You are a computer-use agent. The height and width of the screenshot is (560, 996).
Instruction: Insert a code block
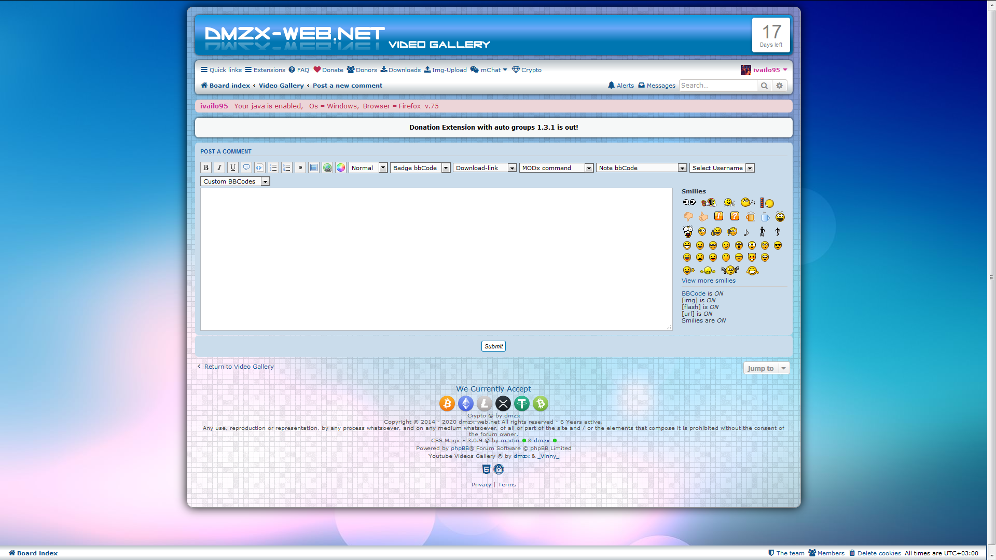click(x=260, y=167)
